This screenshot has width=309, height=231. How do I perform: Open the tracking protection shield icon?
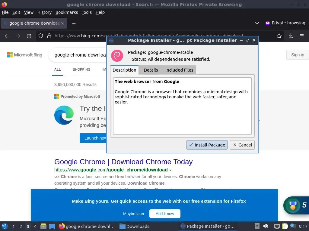[x=41, y=36]
